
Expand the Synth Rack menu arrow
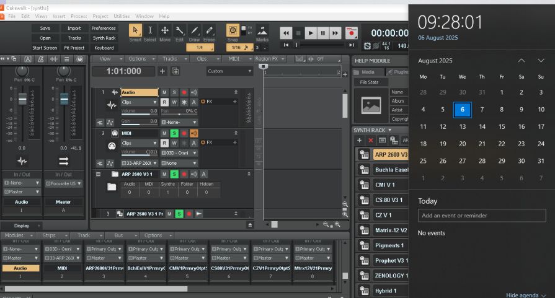390,130
